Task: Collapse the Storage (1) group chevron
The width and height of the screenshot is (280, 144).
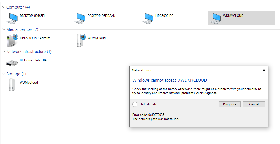Action: coord(4,74)
